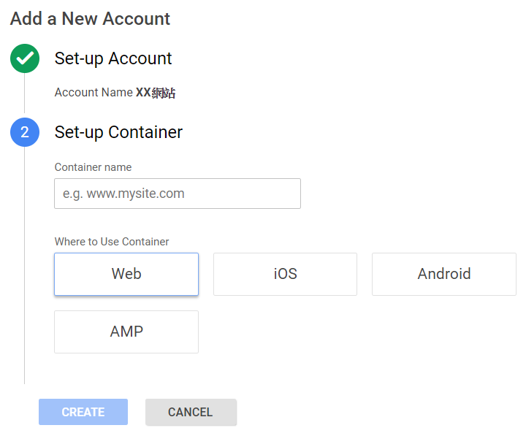The image size is (526, 436).
Task: Focus the Container name input field
Action: pos(178,194)
